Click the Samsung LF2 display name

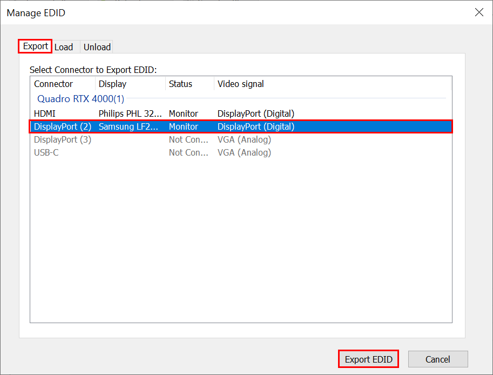click(x=129, y=126)
